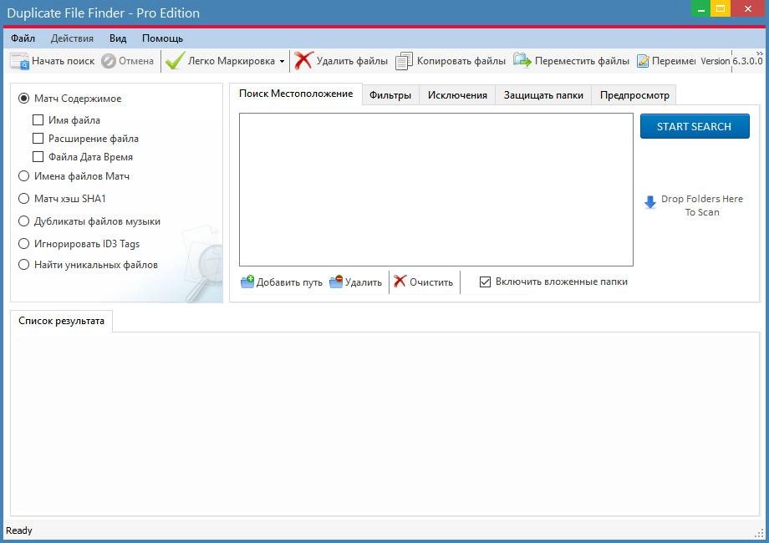The image size is (769, 543).
Task: Open the Файл menu
Action: pyautogui.click(x=23, y=38)
